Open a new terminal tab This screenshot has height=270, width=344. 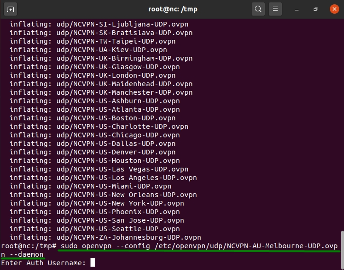coord(10,9)
